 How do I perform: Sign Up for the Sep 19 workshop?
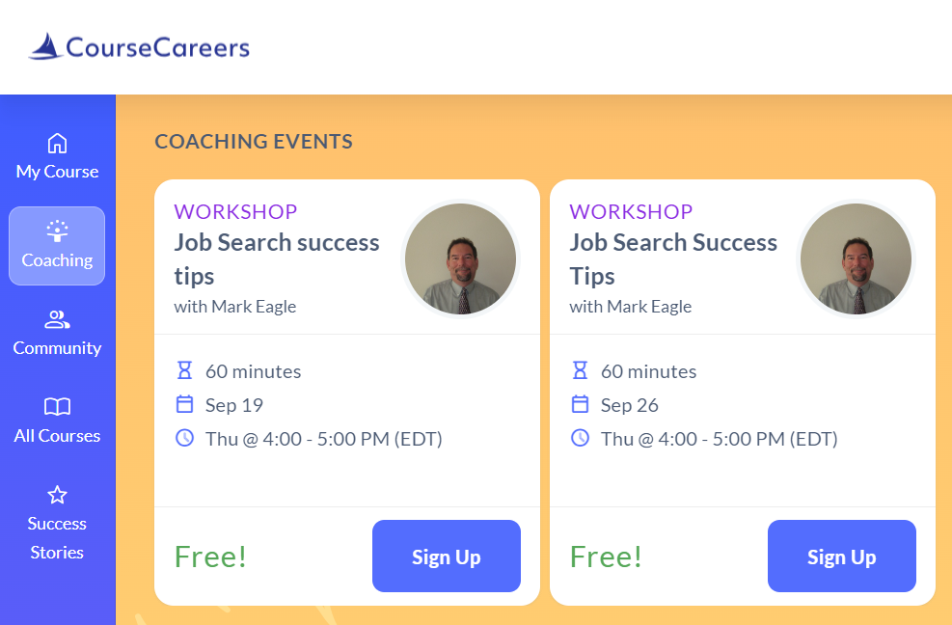pos(446,557)
